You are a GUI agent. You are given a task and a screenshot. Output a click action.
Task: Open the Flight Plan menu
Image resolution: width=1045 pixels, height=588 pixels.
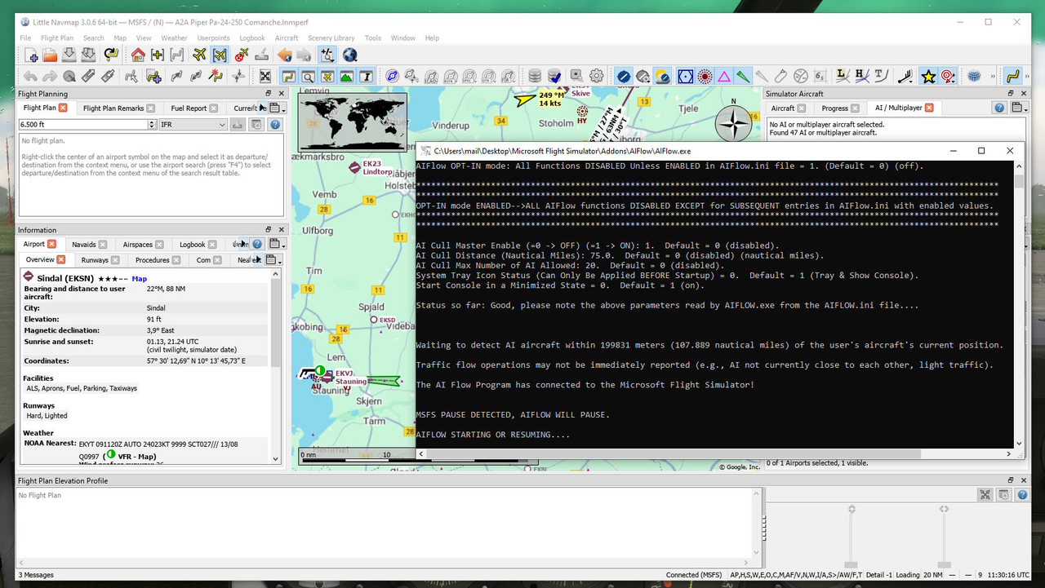pos(57,38)
